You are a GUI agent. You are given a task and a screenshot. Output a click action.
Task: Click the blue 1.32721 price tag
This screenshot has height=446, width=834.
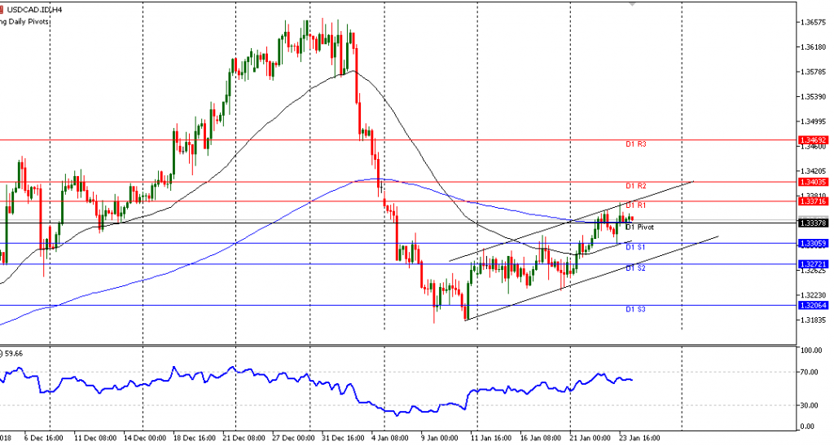coord(814,264)
